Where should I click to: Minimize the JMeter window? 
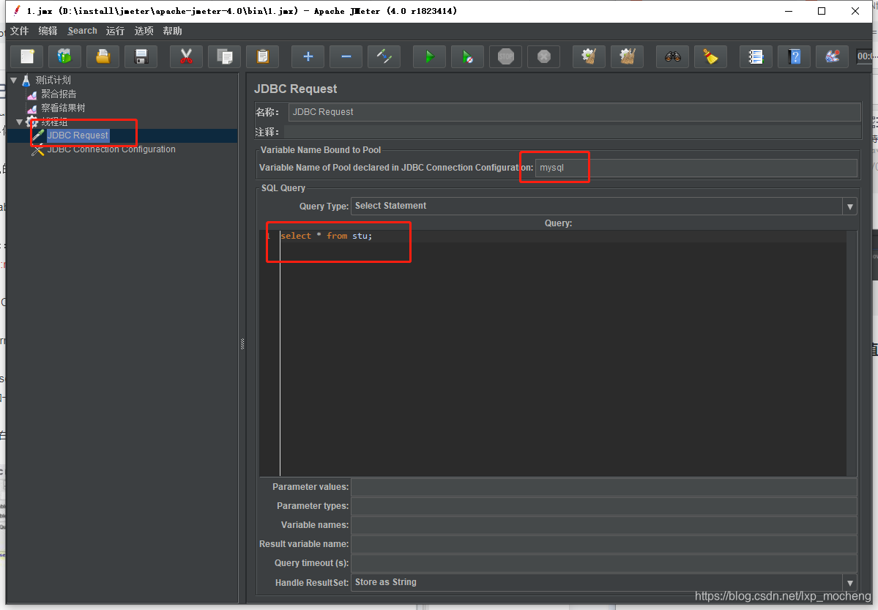click(789, 11)
